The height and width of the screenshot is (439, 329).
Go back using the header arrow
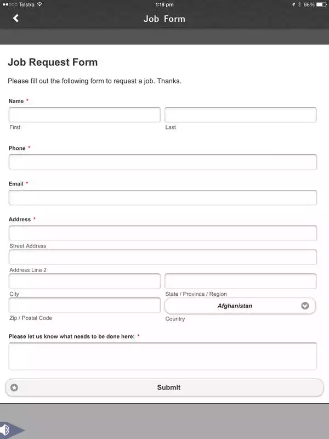tap(16, 19)
